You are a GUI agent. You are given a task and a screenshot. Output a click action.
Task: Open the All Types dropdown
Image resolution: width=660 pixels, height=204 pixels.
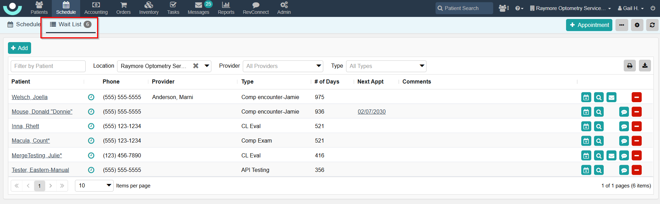tap(422, 66)
